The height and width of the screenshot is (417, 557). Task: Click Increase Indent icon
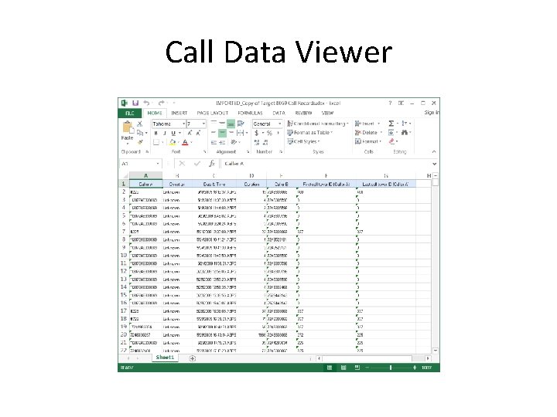click(222, 142)
